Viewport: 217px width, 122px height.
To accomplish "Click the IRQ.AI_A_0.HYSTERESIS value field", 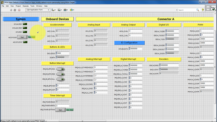I will point(101,75).
